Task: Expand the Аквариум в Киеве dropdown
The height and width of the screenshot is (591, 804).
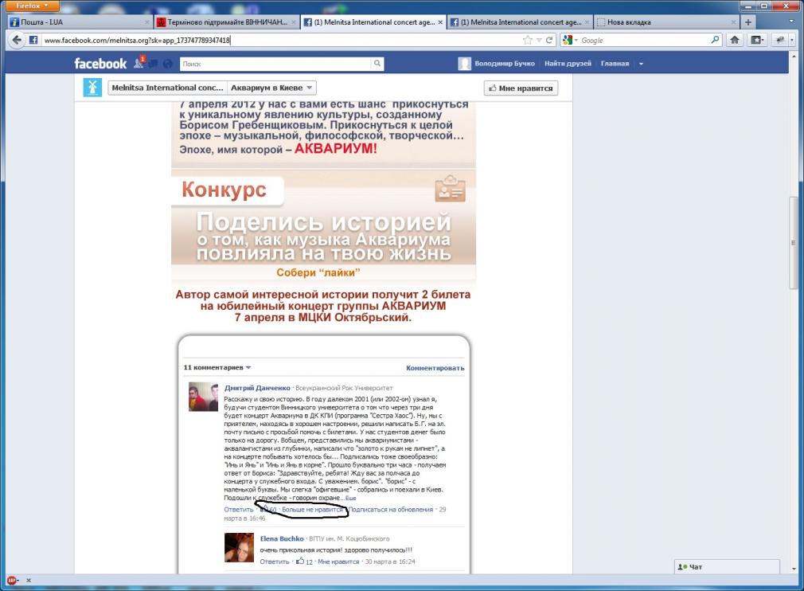Action: click(x=271, y=88)
